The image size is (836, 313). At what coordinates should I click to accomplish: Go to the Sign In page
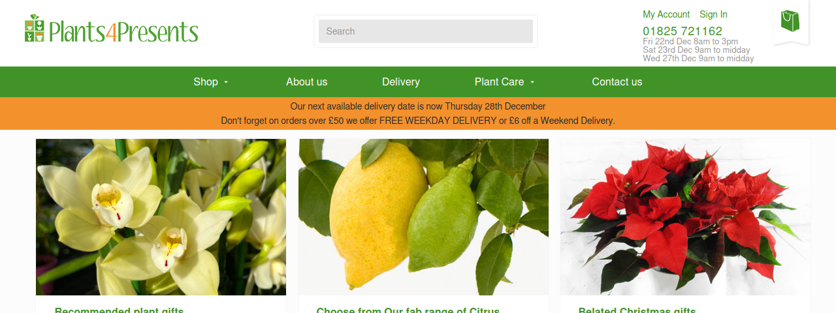point(713,14)
